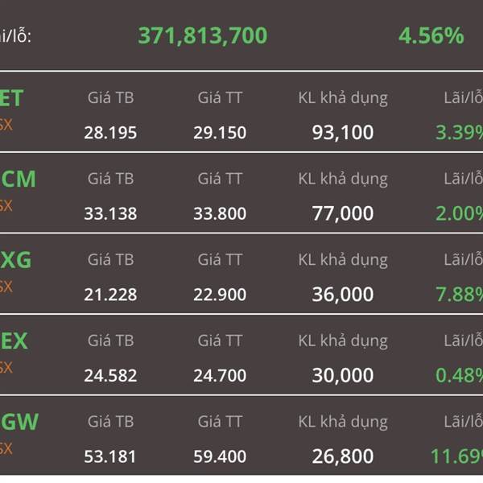Select available volume 36,000
This screenshot has height=483, width=483.
point(342,295)
